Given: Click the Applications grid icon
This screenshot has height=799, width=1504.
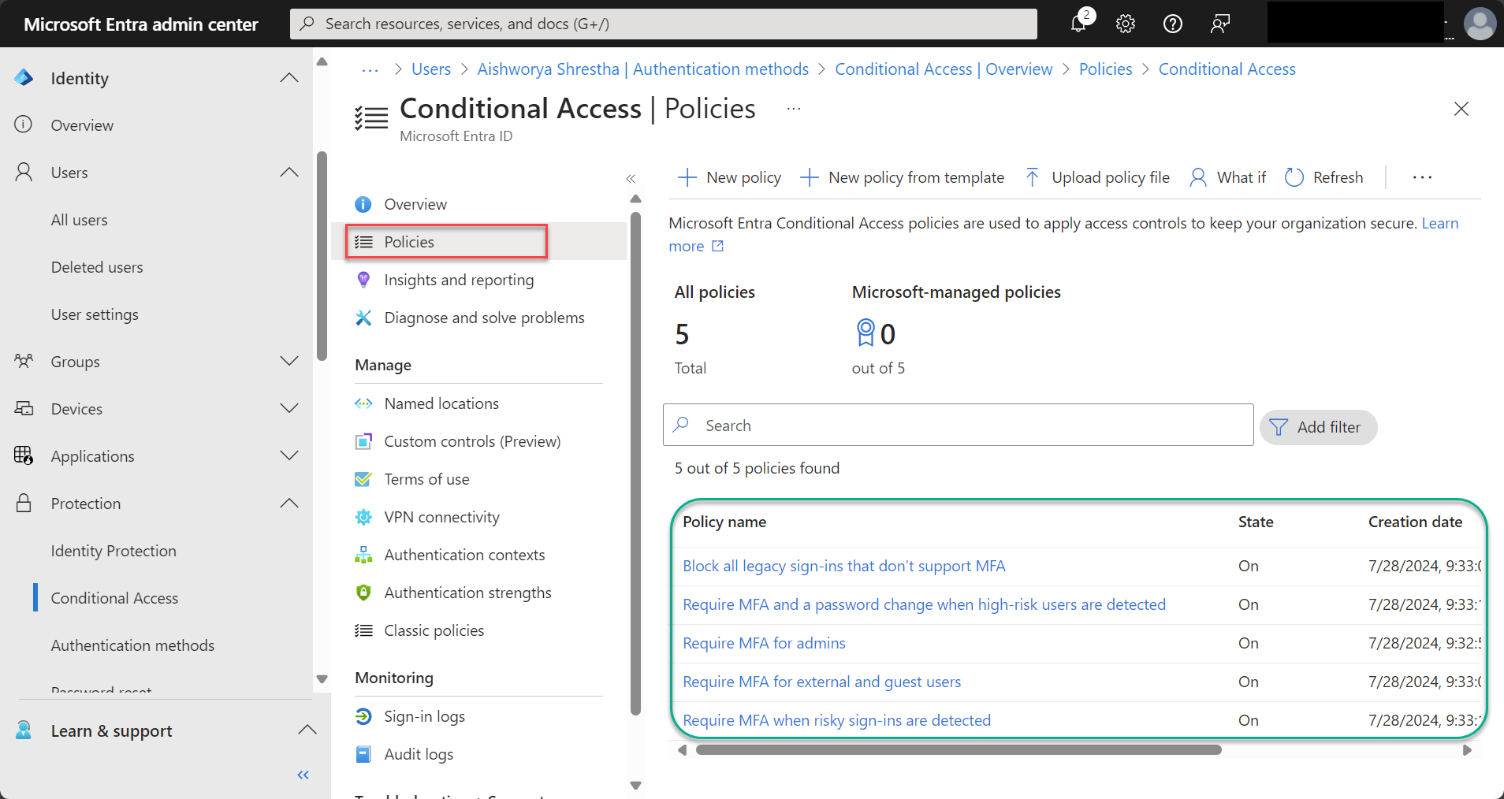Looking at the screenshot, I should coord(24,455).
